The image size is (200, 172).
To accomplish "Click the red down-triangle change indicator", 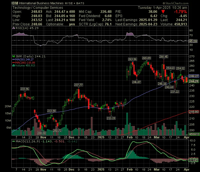I will [x=163, y=12].
